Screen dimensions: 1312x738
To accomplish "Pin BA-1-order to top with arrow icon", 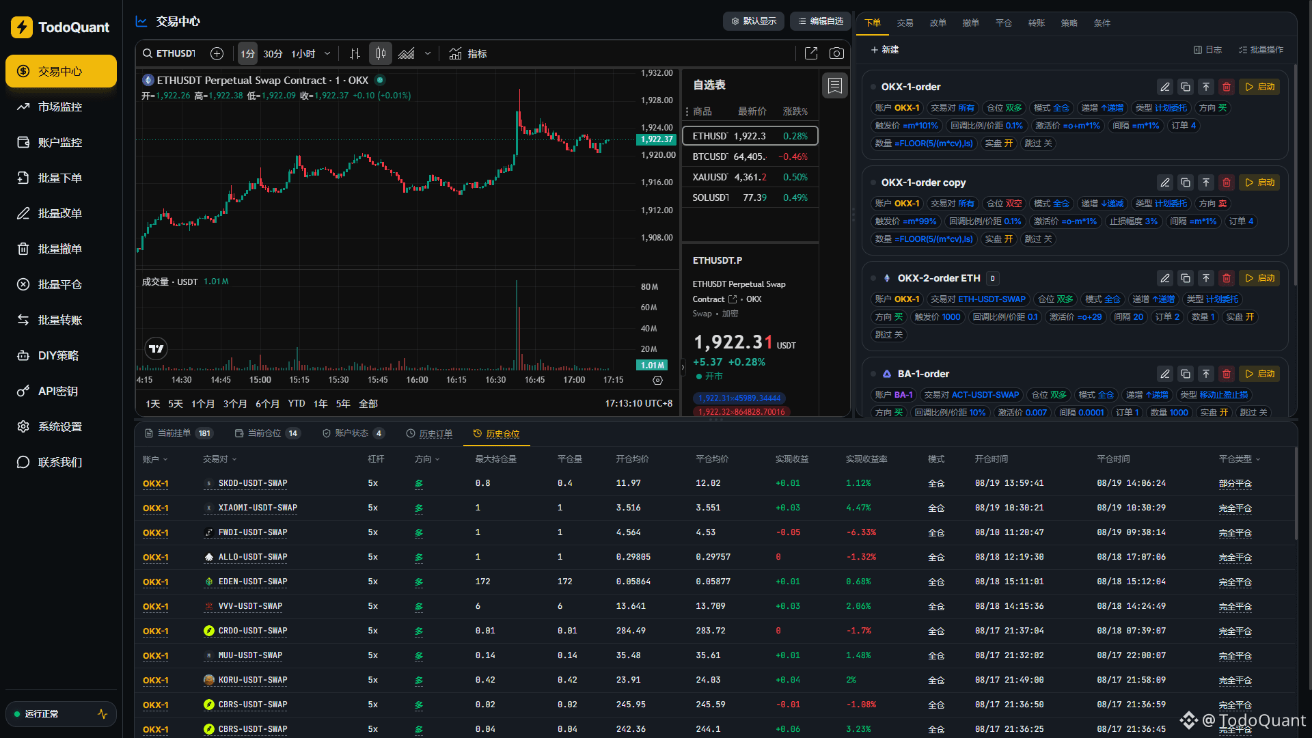I will pos(1206,374).
